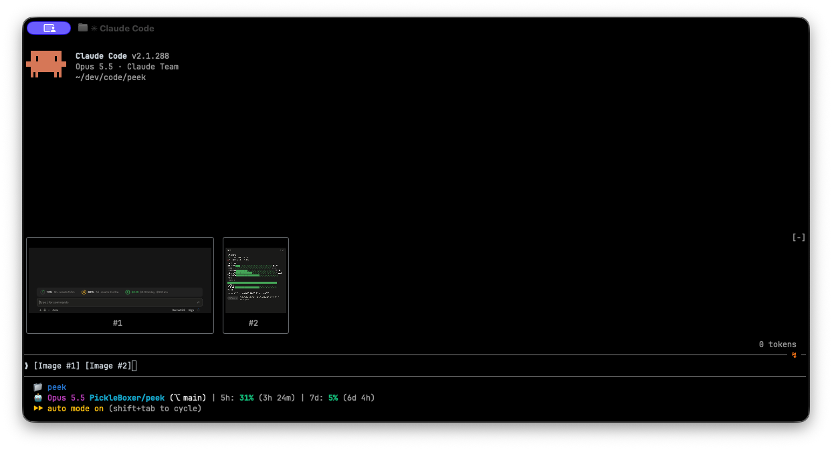Click the purple screen-sharing pill button
The image size is (832, 450).
(49, 28)
